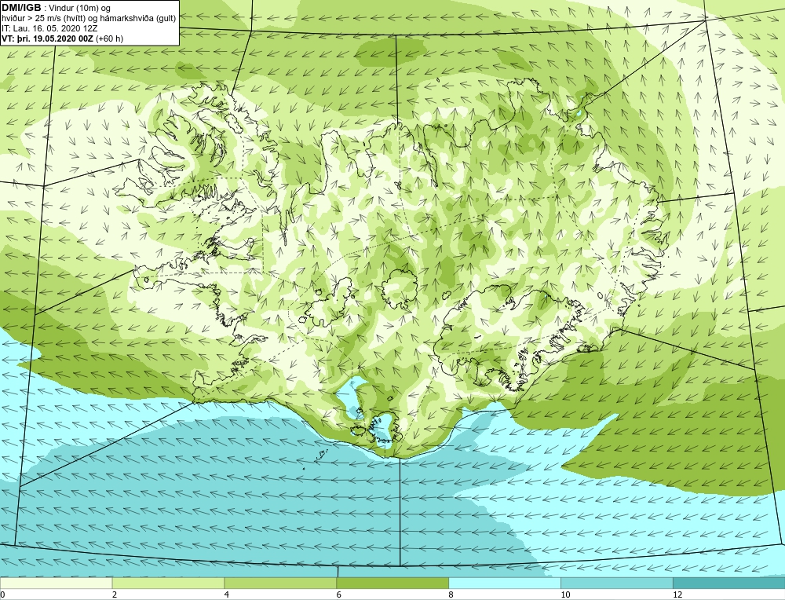The width and height of the screenshot is (785, 600).
Task: Click the legend scale value '12'
Action: (x=677, y=595)
